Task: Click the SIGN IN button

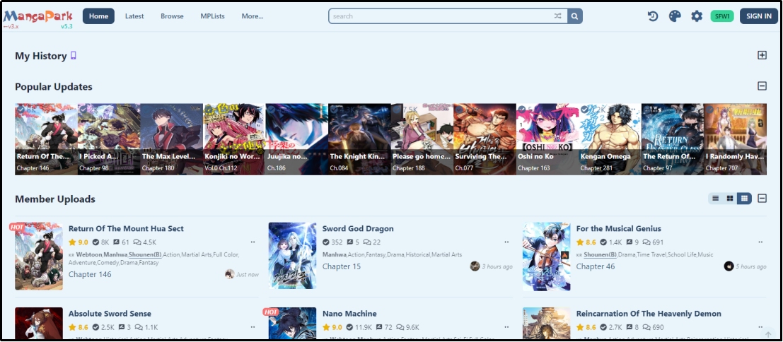Action: (758, 16)
